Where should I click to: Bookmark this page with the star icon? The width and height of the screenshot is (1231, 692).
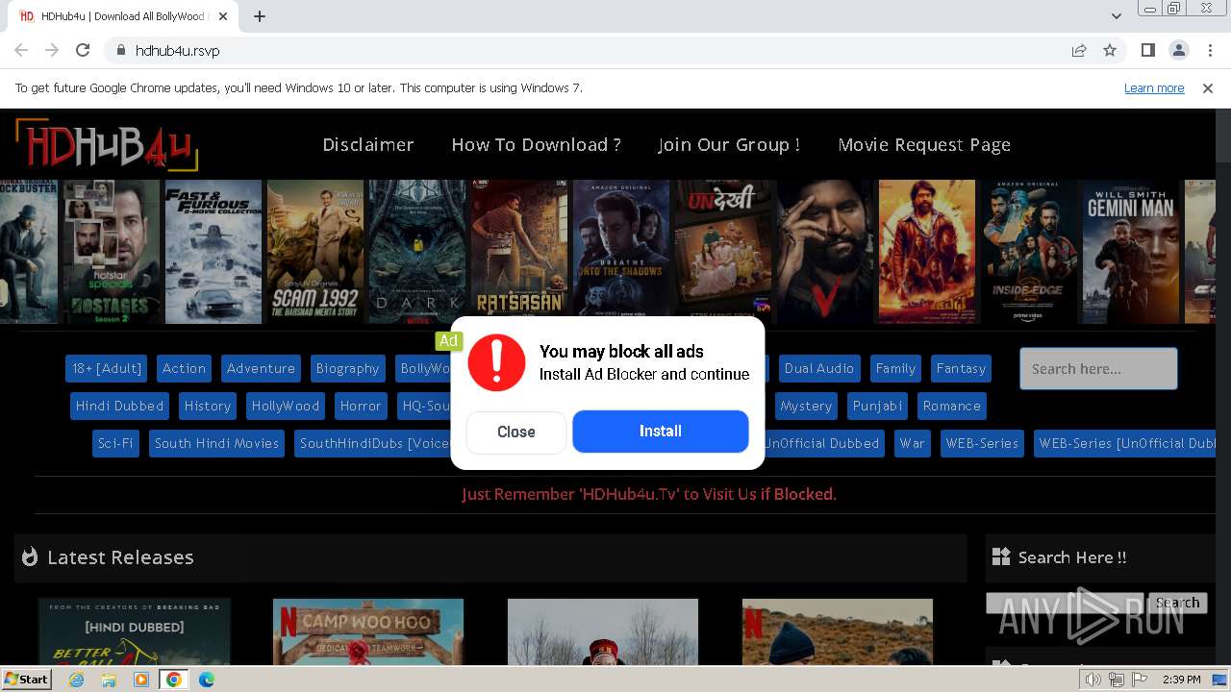(x=1110, y=50)
